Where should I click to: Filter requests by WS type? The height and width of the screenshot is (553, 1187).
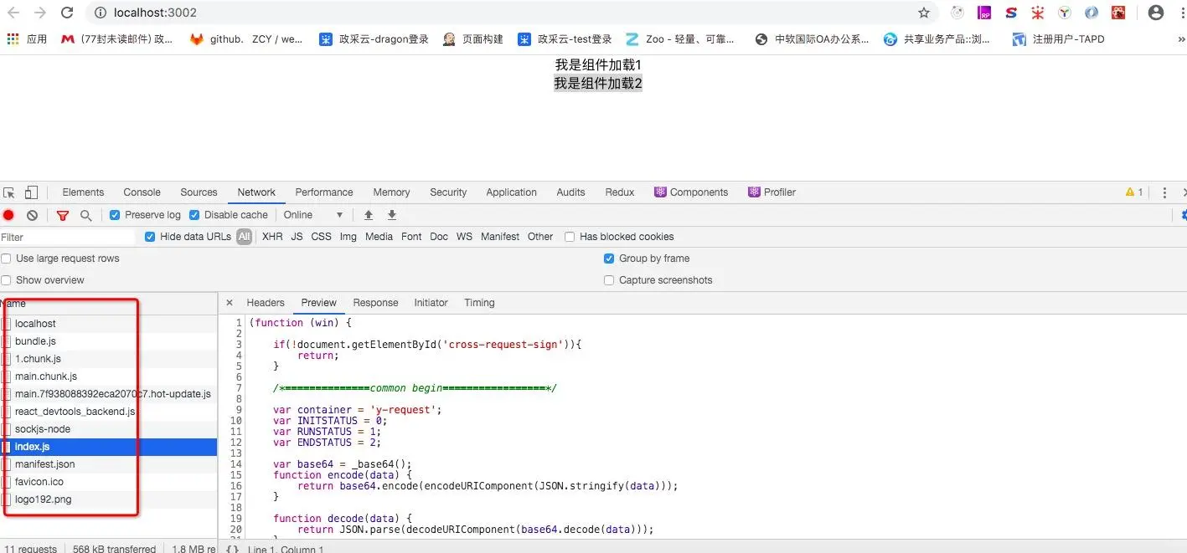464,237
